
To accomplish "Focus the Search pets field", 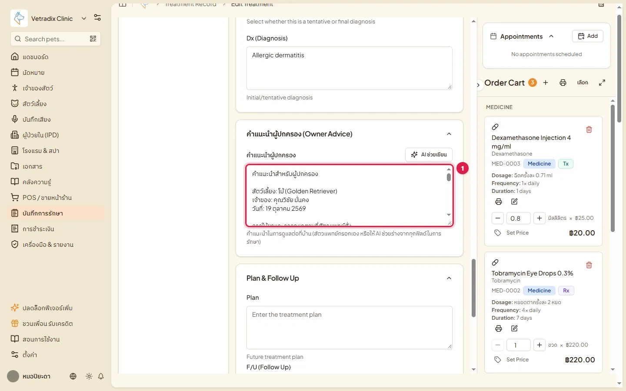I will tap(55, 39).
